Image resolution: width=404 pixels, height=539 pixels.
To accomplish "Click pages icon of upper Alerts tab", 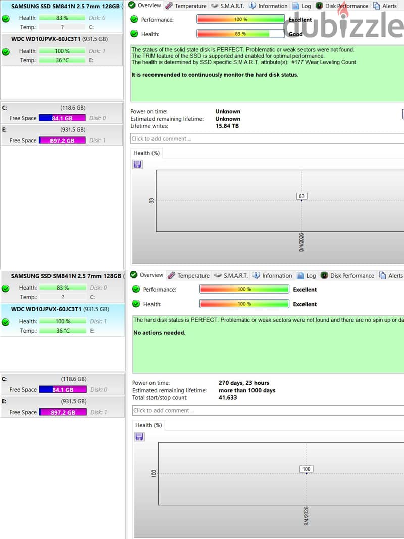I will [377, 6].
